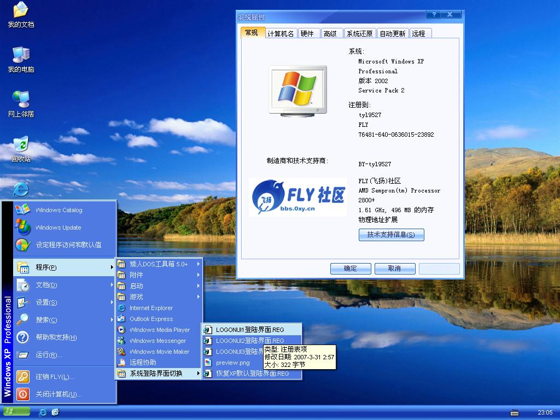
Task: Click the 网上邻居 desktop icon
Action: [21, 104]
